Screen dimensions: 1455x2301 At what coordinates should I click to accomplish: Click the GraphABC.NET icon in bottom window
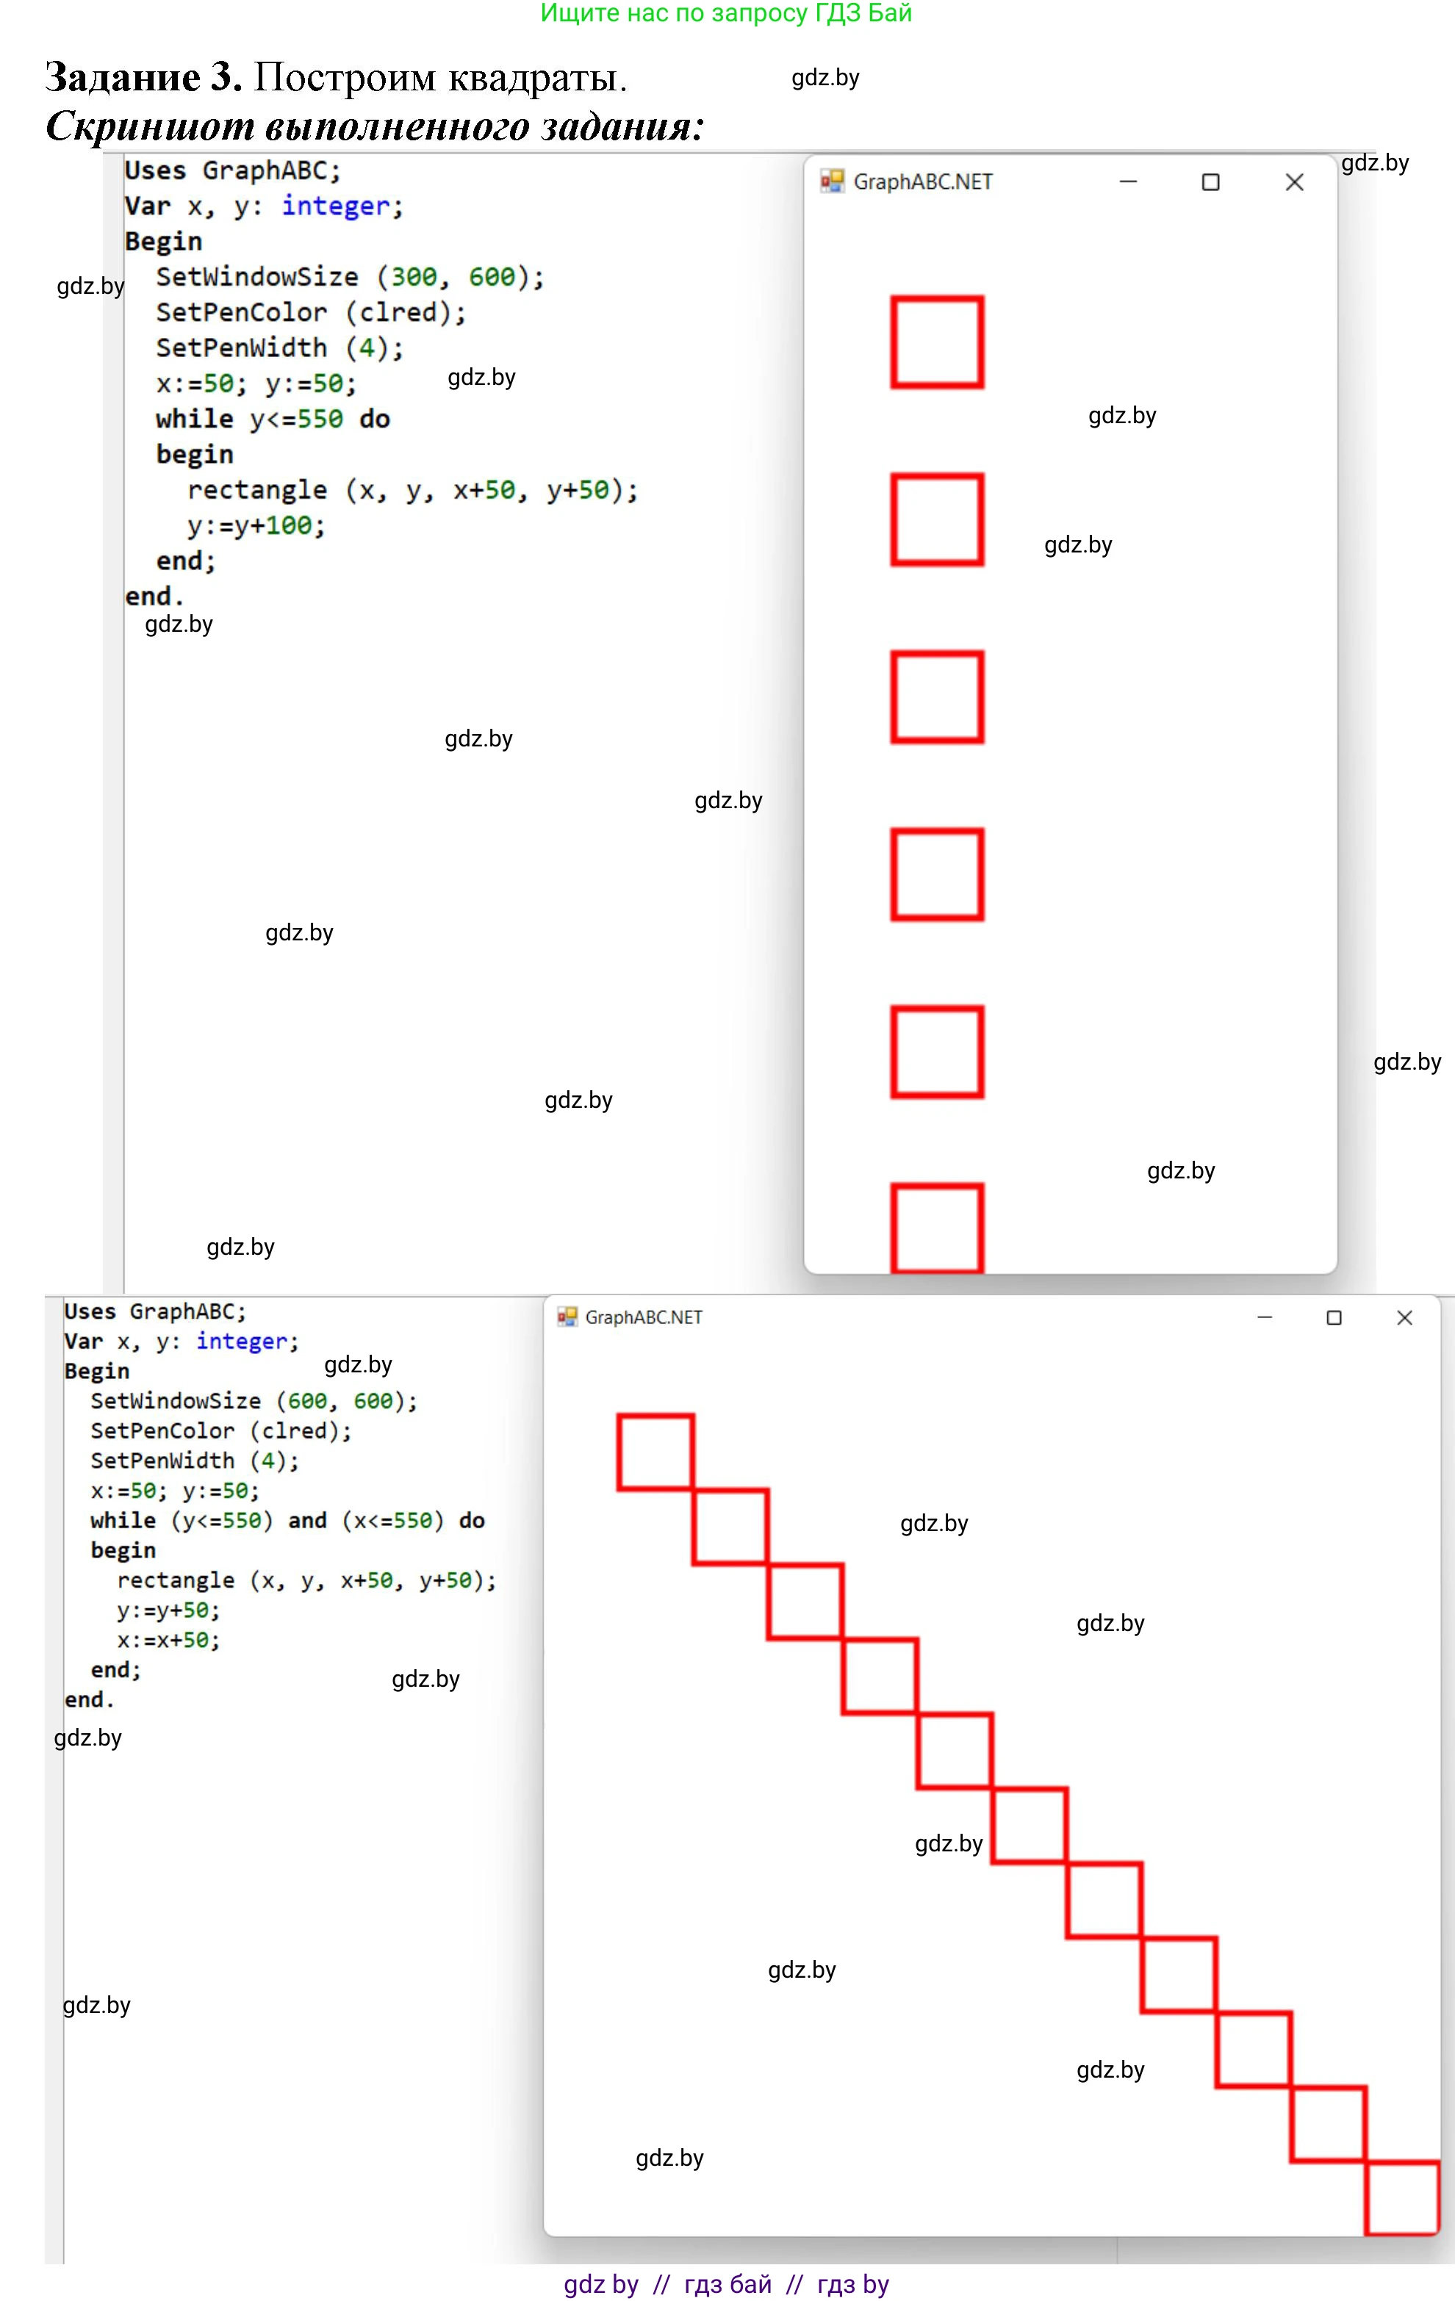[x=568, y=1317]
